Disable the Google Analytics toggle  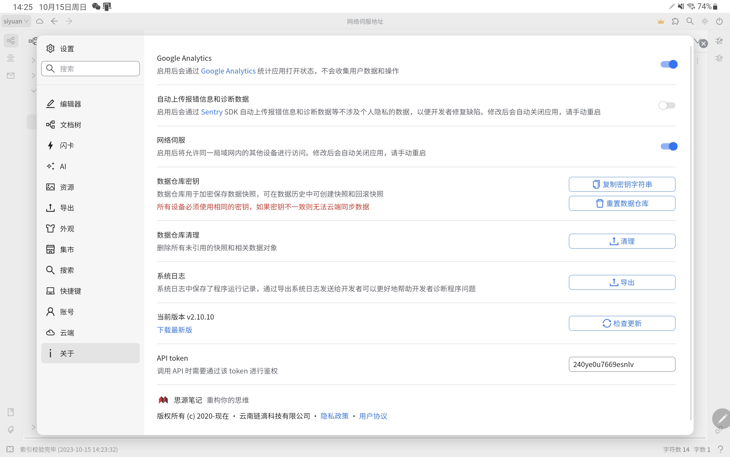click(x=669, y=64)
